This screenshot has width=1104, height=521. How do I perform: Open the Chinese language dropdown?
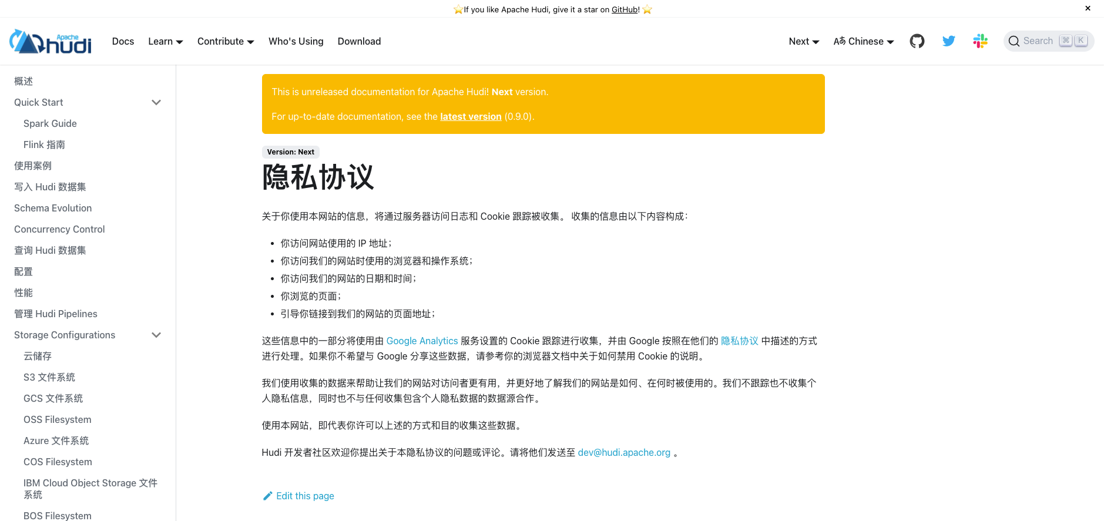[864, 41]
